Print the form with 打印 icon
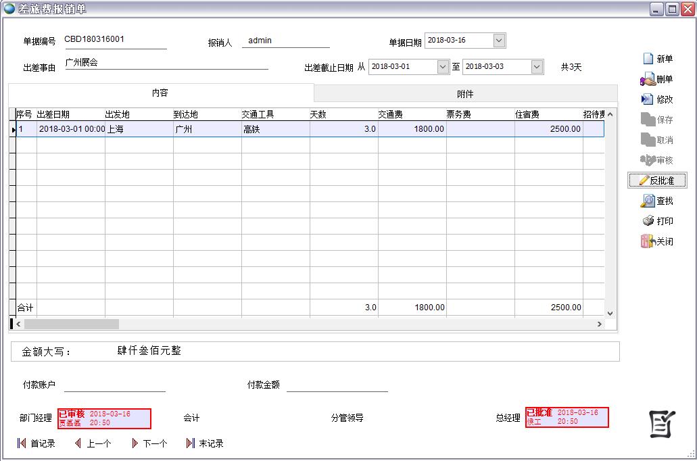The height and width of the screenshot is (461, 697). click(x=648, y=221)
